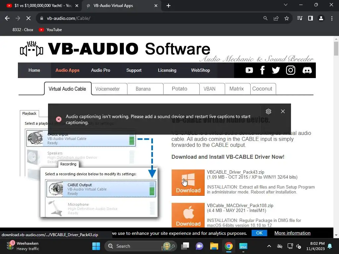
Task: Open Weehawken traffic widget
Action: [23, 246]
